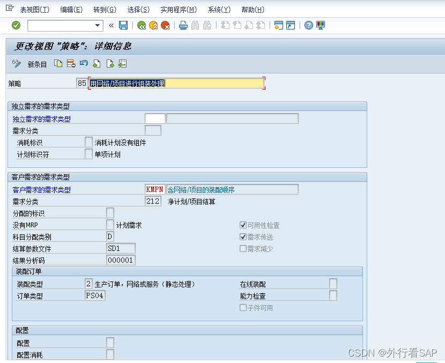This screenshot has width=445, height=363.
Task: Click the red Cancel icon
Action: click(x=165, y=26)
